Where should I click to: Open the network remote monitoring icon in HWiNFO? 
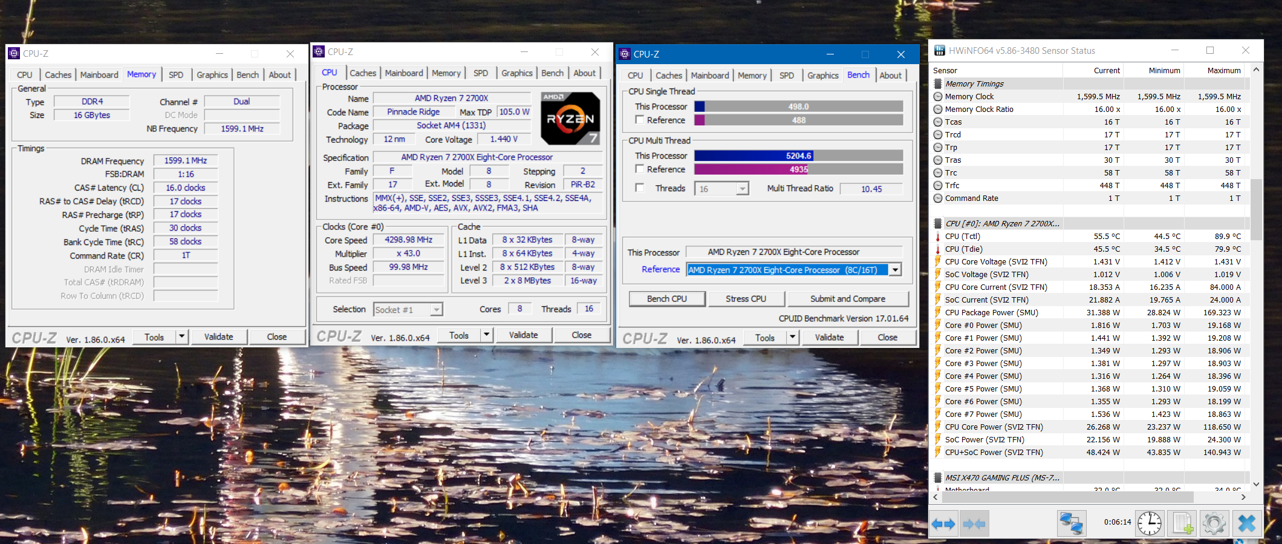tap(1072, 524)
